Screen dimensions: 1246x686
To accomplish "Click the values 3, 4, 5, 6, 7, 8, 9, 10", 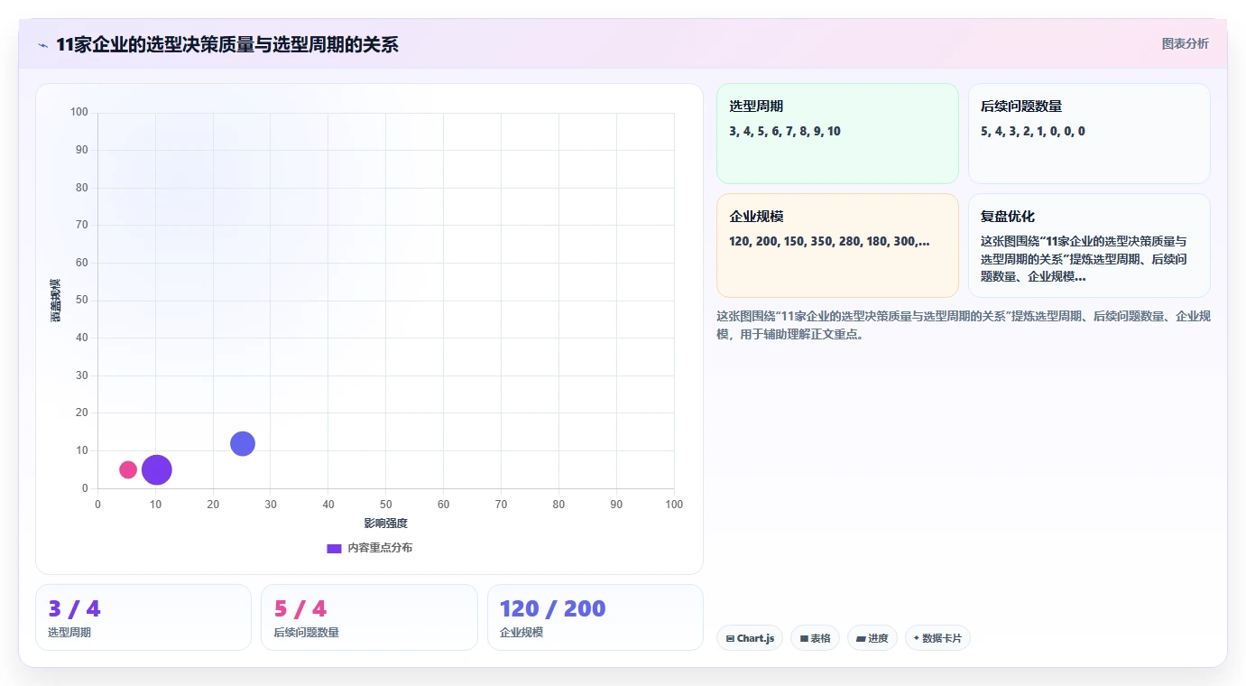I will [x=785, y=132].
